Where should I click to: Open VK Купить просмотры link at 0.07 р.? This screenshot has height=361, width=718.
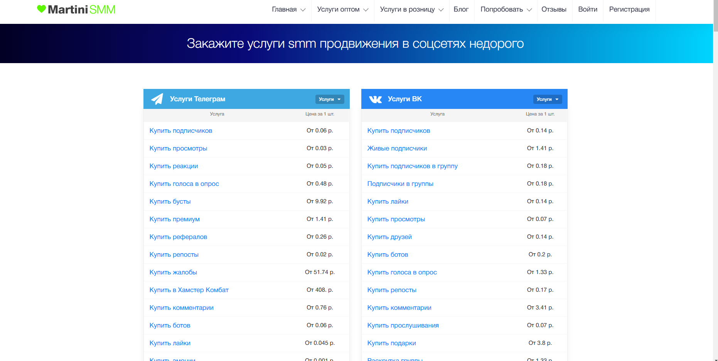coord(396,219)
